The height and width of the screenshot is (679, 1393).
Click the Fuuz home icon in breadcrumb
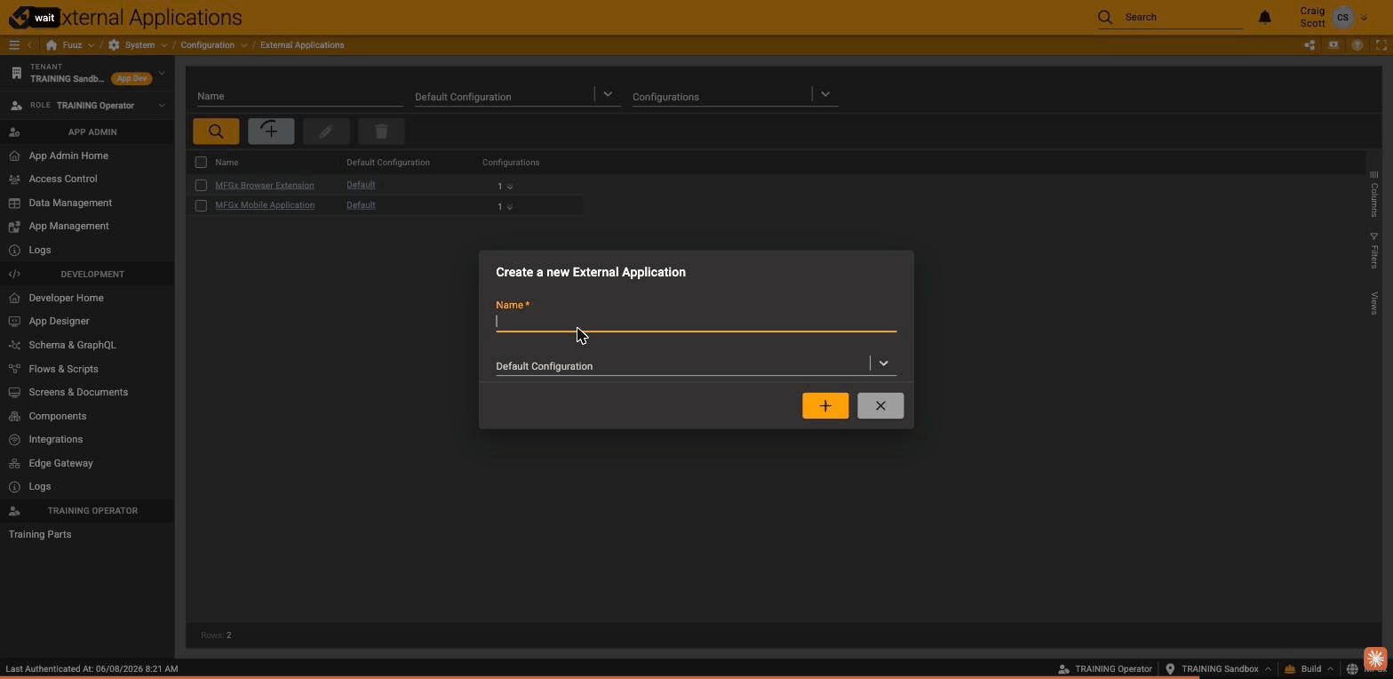pos(52,44)
